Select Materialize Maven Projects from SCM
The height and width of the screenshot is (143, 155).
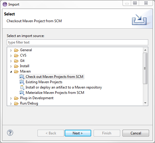pos(55,93)
